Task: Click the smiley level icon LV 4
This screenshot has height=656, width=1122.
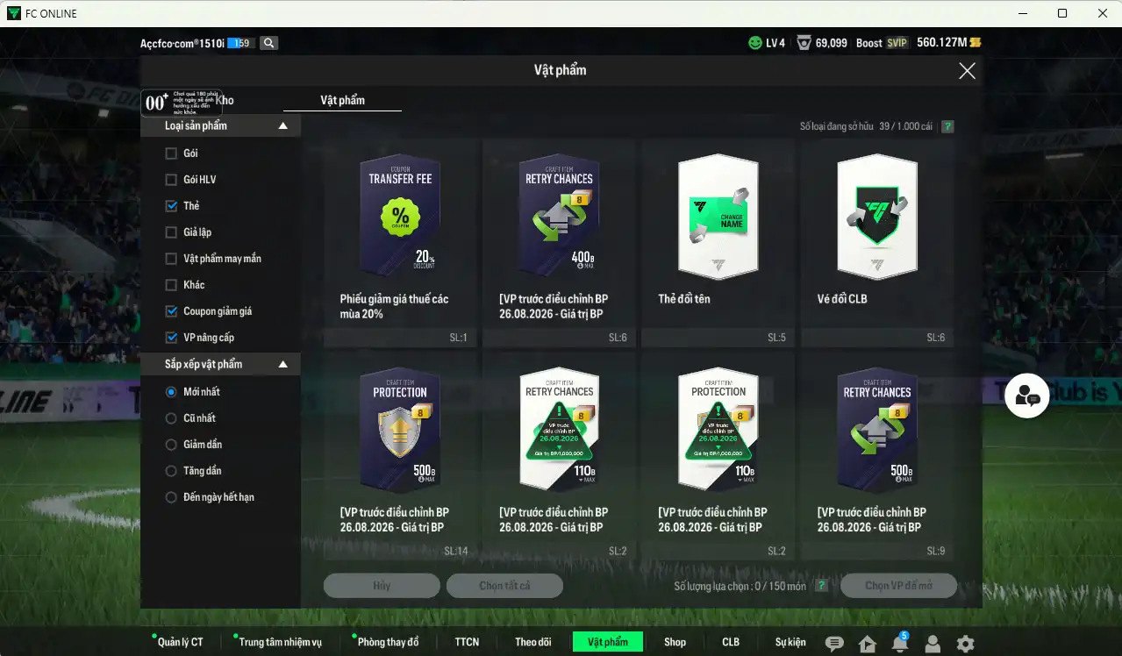Action: pyautogui.click(x=754, y=43)
